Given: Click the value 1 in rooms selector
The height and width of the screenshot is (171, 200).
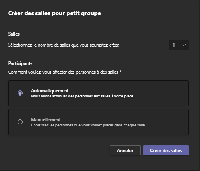Looking at the screenshot, I should [174, 45].
